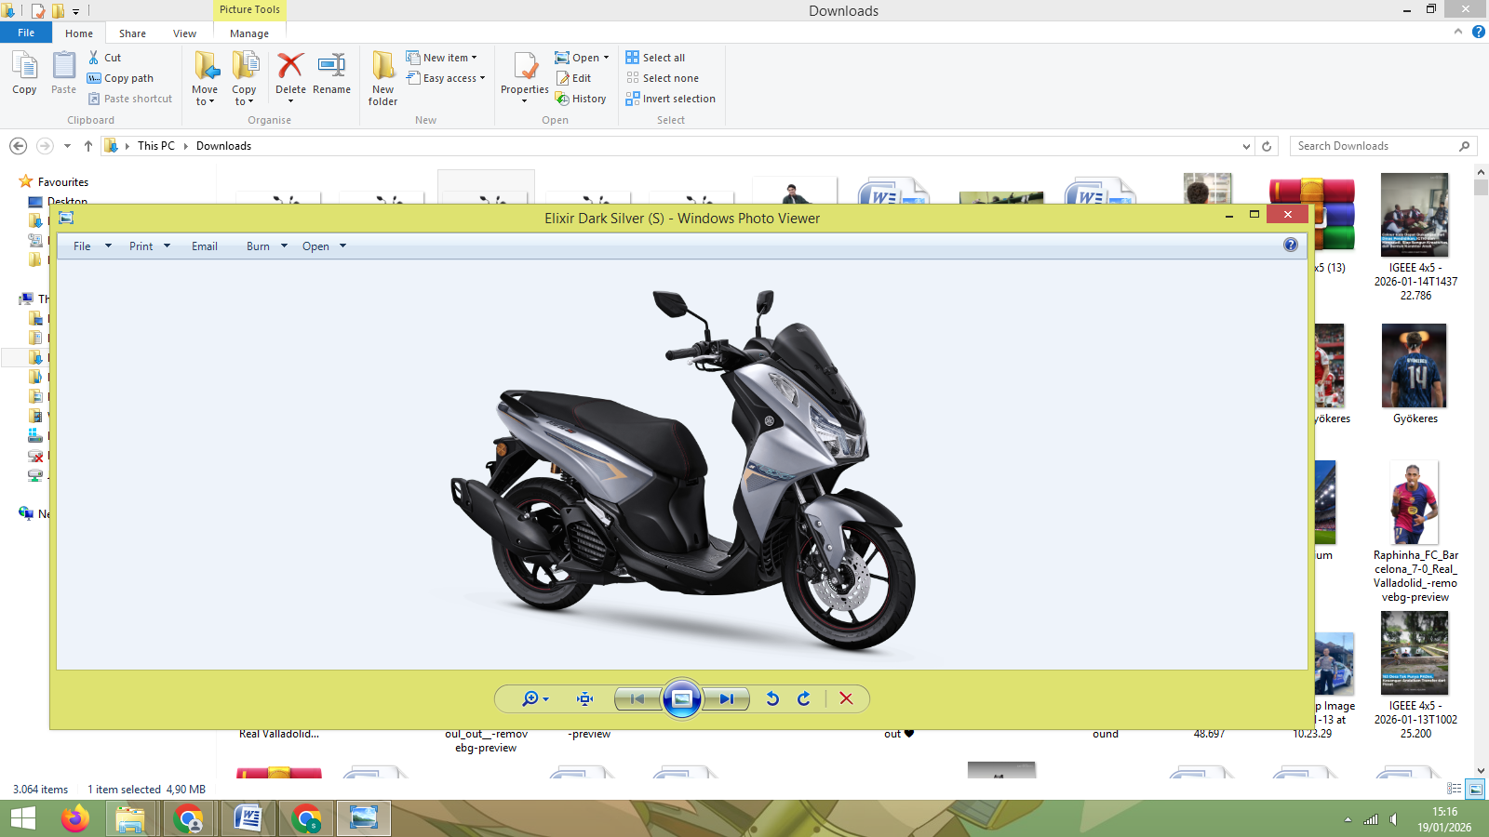Expand the Open dropdown in the Photo Viewer toolbar

click(x=342, y=246)
